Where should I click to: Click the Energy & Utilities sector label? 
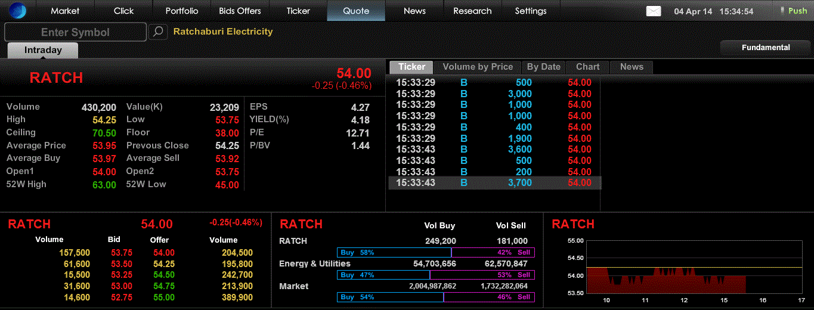pos(315,263)
